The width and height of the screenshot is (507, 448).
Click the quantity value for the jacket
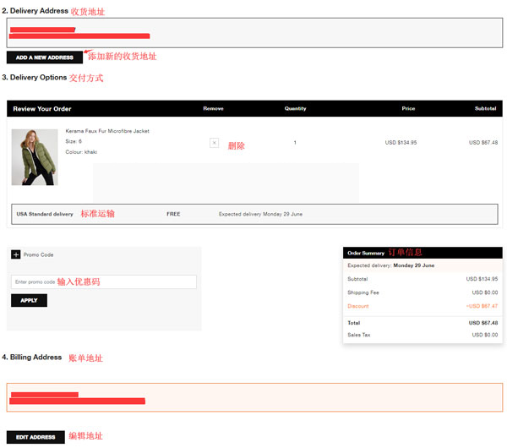pos(295,143)
